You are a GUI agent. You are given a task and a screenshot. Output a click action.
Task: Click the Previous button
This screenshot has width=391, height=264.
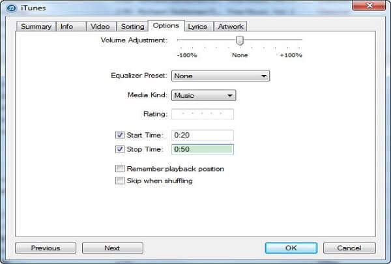click(x=46, y=248)
